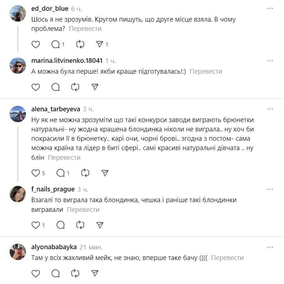The width and height of the screenshot is (284, 284).
Task: Repost alyonababayka's comment
Action: coord(75,274)
